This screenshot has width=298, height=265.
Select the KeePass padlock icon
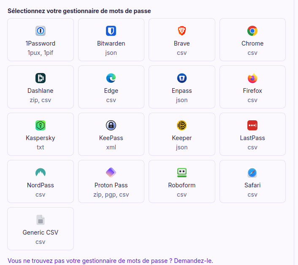[111, 125]
